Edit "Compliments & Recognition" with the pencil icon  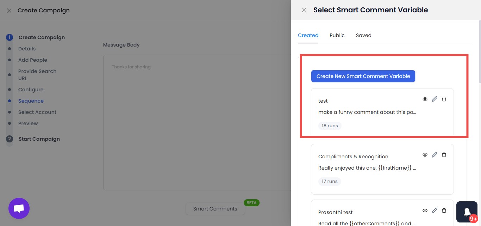[x=435, y=155]
